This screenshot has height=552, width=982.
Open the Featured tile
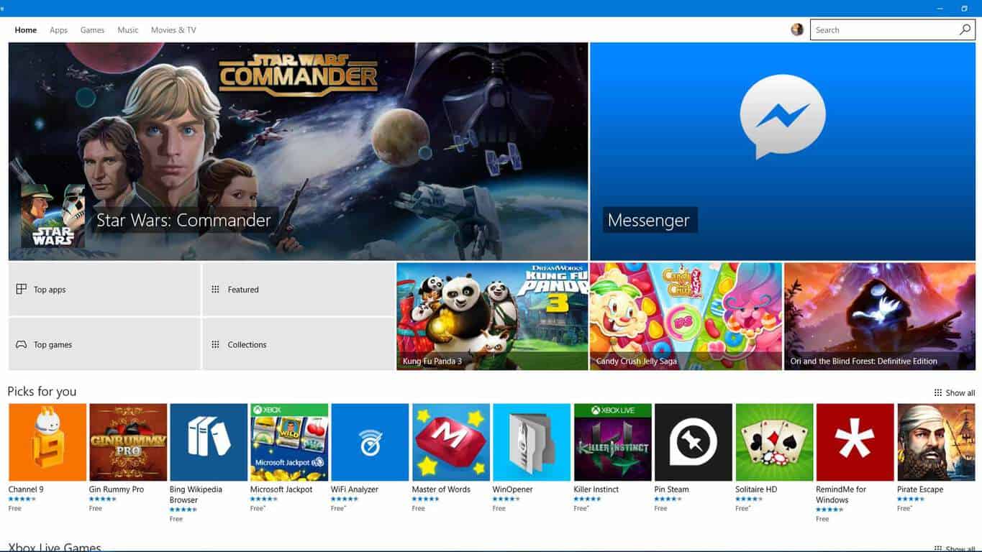click(x=298, y=290)
